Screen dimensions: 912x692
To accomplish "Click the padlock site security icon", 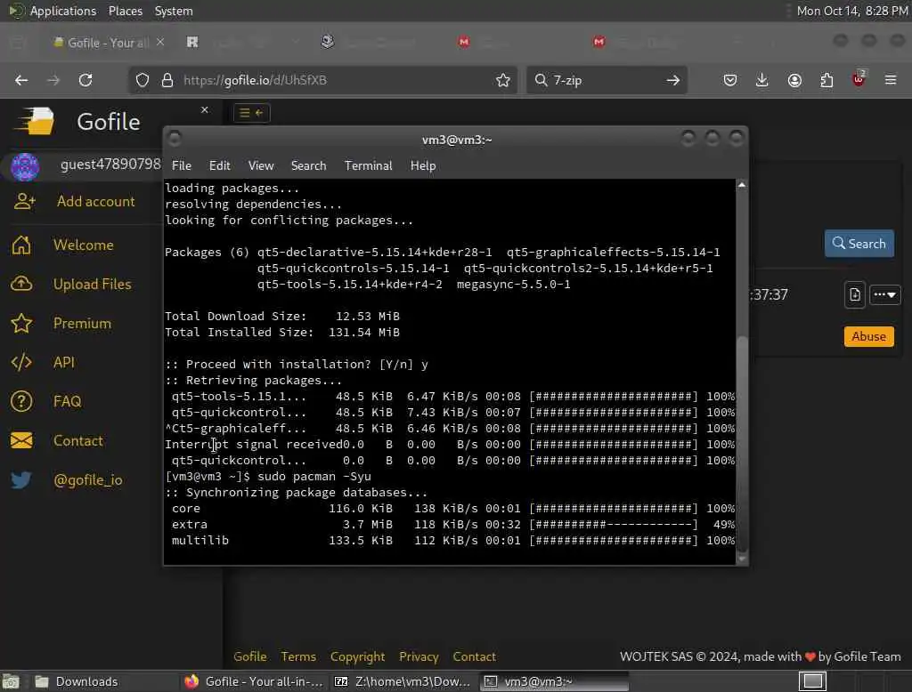I will click(167, 80).
